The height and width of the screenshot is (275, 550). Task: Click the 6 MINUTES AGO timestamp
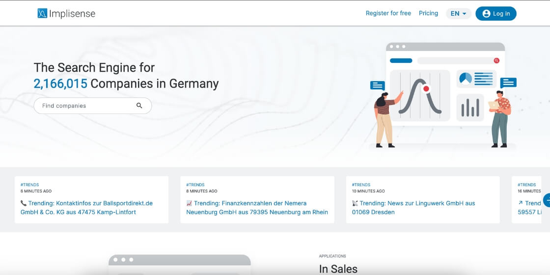tap(36, 191)
